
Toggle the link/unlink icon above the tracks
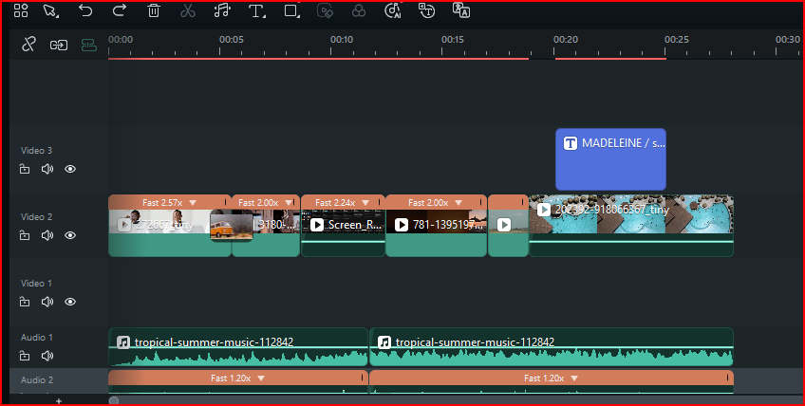(28, 44)
